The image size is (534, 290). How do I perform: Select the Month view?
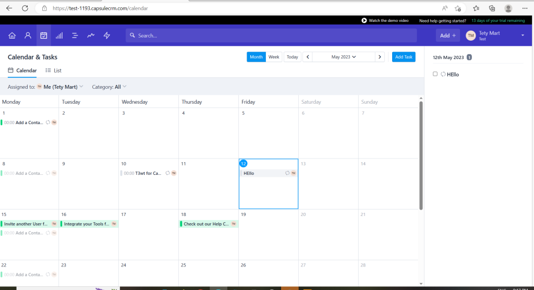[x=256, y=57]
